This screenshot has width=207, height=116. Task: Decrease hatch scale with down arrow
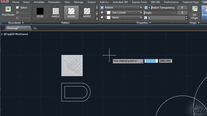tap(186, 19)
